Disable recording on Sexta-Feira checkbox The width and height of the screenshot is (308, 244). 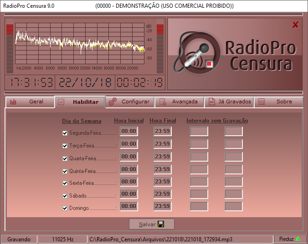pyautogui.click(x=65, y=183)
